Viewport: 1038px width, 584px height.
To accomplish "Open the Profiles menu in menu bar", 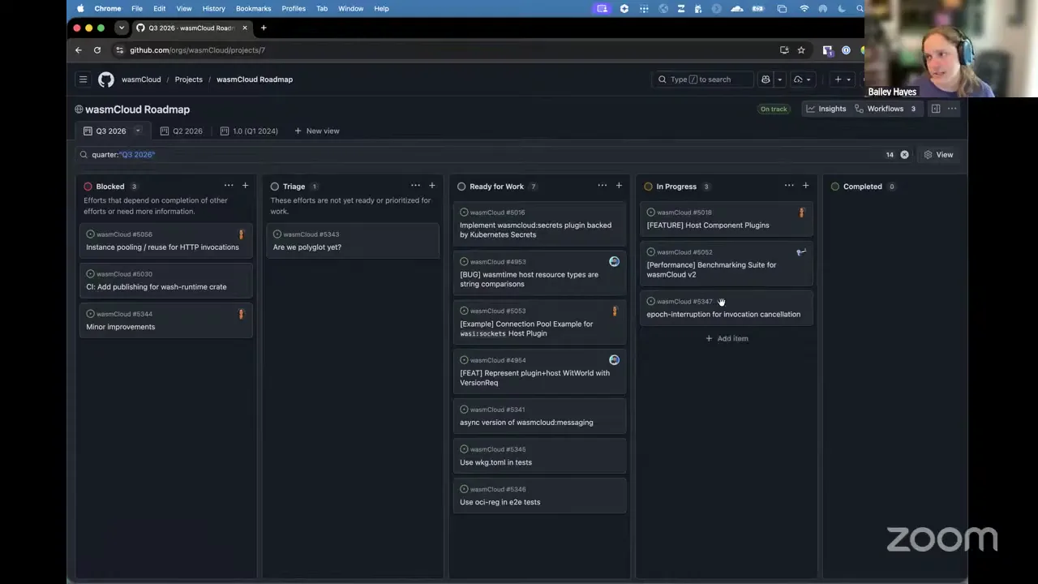I will click(294, 8).
